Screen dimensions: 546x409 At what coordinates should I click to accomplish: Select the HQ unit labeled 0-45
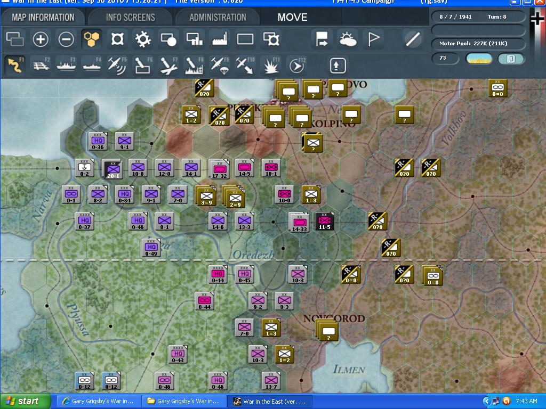point(244,275)
